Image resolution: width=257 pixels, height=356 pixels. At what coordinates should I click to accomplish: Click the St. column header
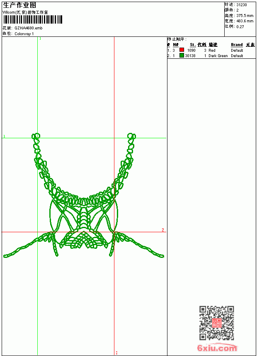[193, 45]
